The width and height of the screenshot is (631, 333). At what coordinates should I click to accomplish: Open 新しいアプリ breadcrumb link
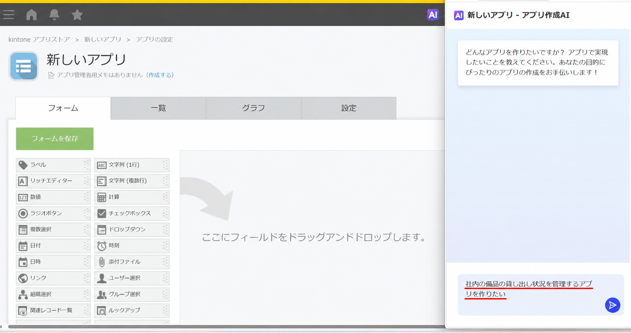[103, 39]
